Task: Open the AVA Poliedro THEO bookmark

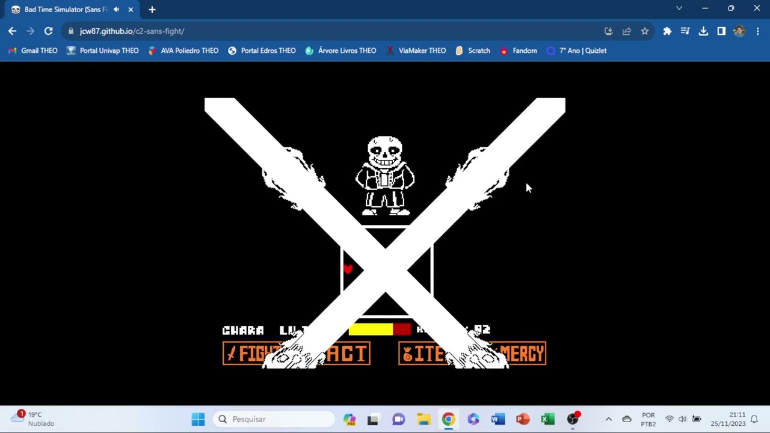Action: click(183, 51)
